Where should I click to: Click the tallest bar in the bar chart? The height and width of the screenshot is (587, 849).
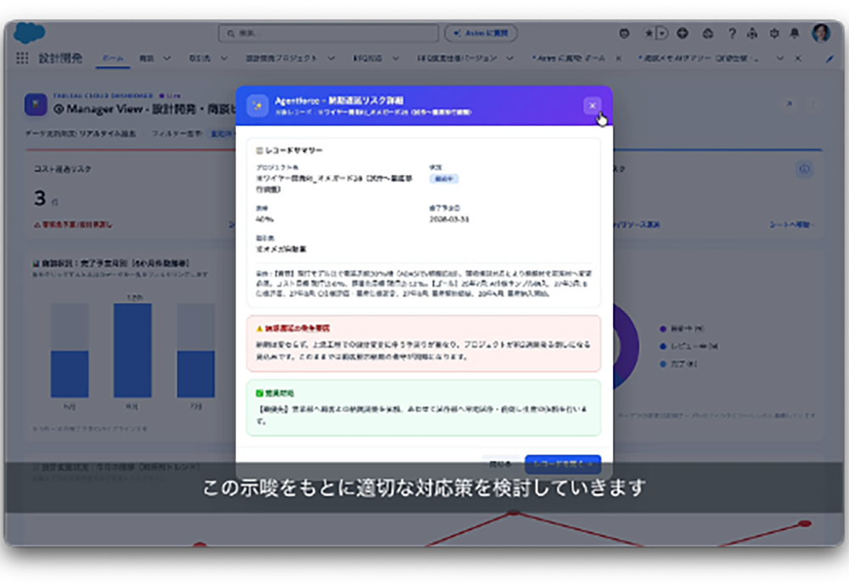point(132,350)
